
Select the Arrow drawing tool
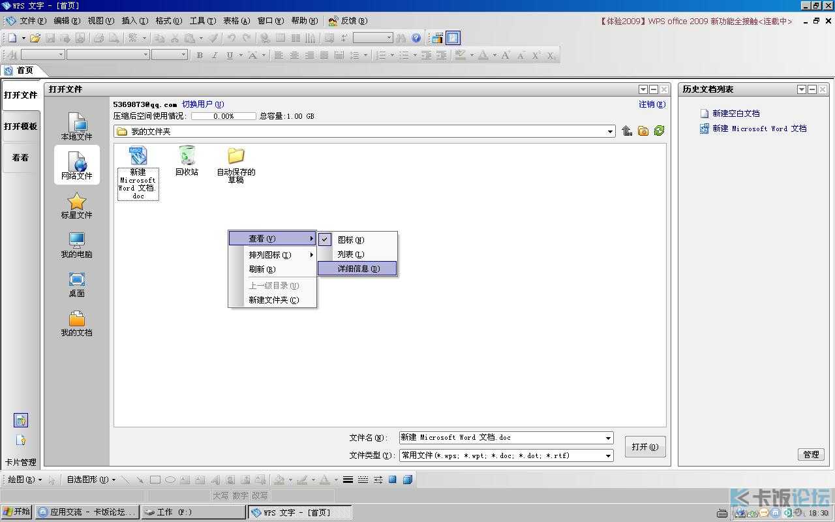coord(140,480)
